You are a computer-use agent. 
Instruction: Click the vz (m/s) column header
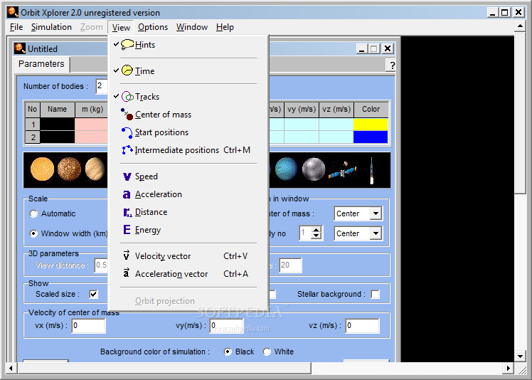pyautogui.click(x=336, y=110)
